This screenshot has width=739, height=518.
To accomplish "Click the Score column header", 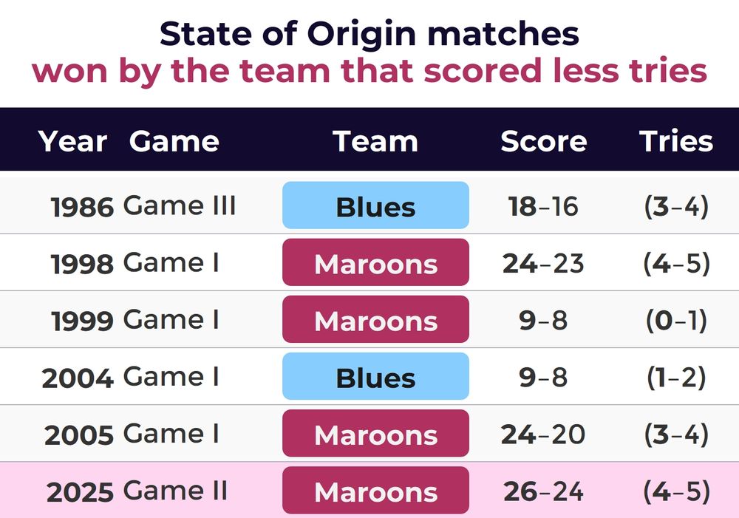I will coord(543,141).
